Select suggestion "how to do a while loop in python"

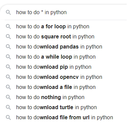pyautogui.click(x=63, y=57)
